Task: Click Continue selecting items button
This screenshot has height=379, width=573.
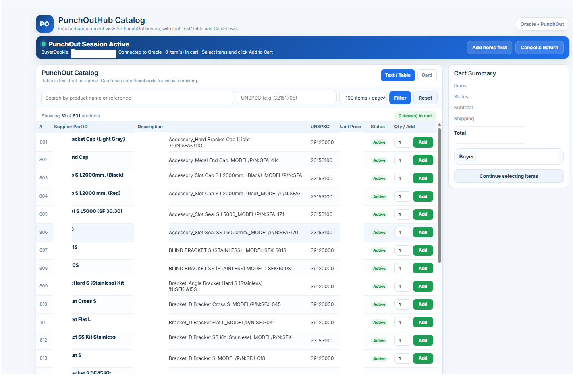Action: coord(509,176)
